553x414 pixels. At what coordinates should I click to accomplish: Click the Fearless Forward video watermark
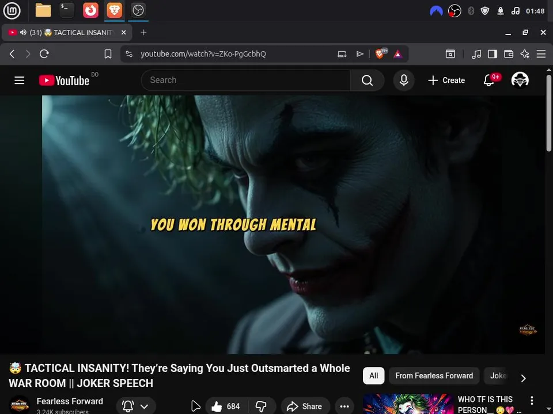pos(528,330)
